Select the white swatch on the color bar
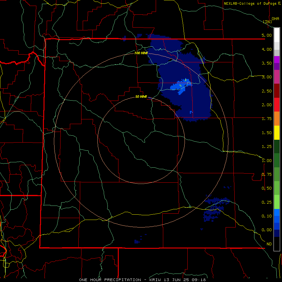 click(277, 35)
